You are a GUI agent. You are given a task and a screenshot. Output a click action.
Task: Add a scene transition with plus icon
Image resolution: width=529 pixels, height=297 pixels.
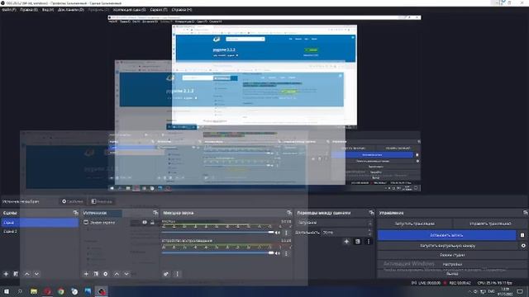346,242
